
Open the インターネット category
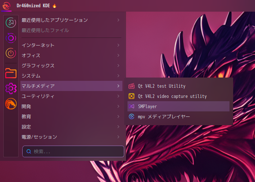click(71, 45)
